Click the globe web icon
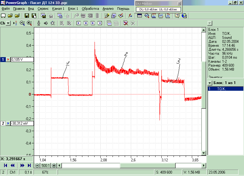Image resolution: width=244 pixels, height=176 pixels. pyautogui.click(x=184, y=16)
